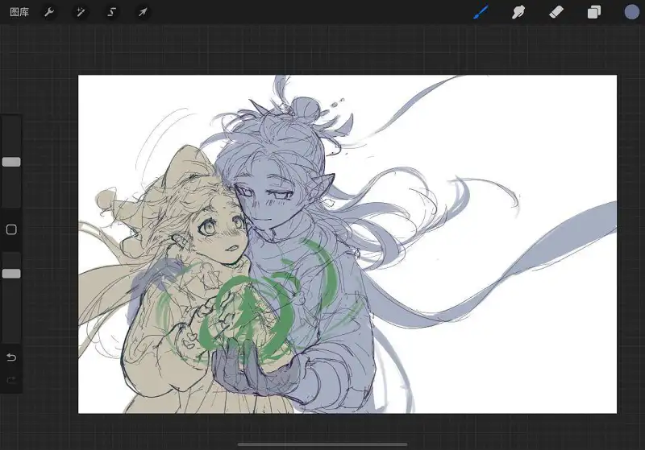The height and width of the screenshot is (450, 645).
Task: Tap the square Modify button in sidebar
Action: pos(11,229)
